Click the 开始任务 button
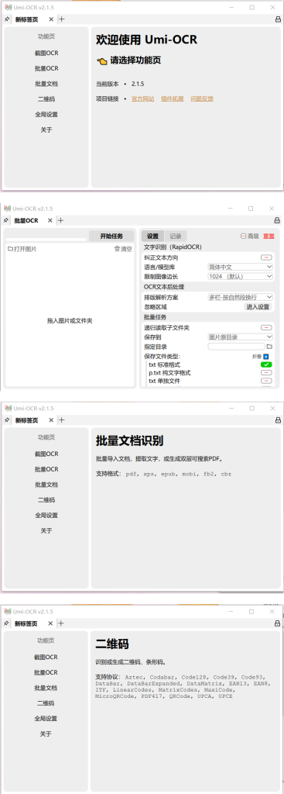The height and width of the screenshot is (794, 284). pos(111,236)
